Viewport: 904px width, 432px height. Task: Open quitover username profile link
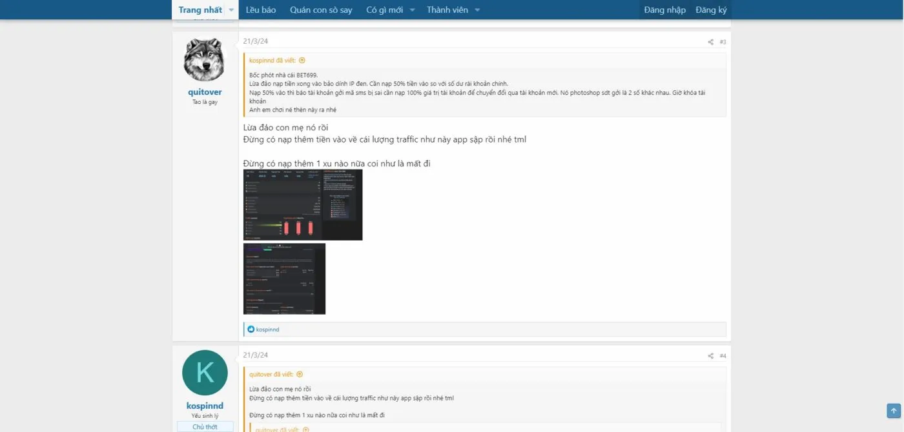[x=205, y=92]
